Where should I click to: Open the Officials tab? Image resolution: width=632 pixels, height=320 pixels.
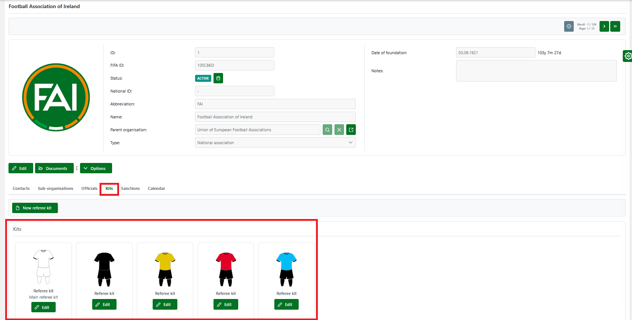pos(89,188)
